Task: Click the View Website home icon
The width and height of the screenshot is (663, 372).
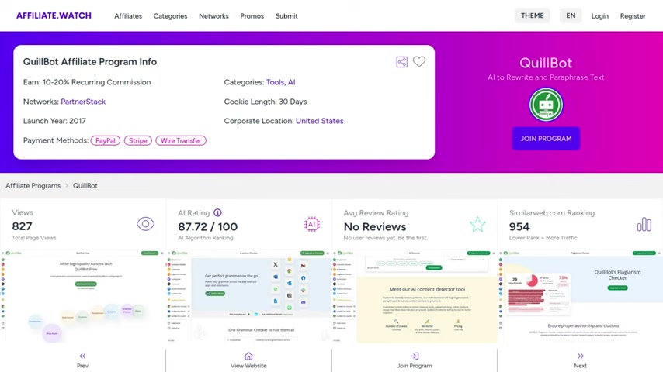Action: point(248,356)
